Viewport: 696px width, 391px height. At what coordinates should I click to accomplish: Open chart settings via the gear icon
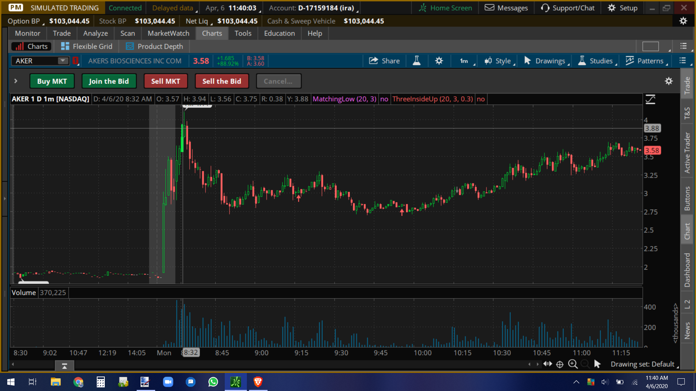pyautogui.click(x=439, y=61)
